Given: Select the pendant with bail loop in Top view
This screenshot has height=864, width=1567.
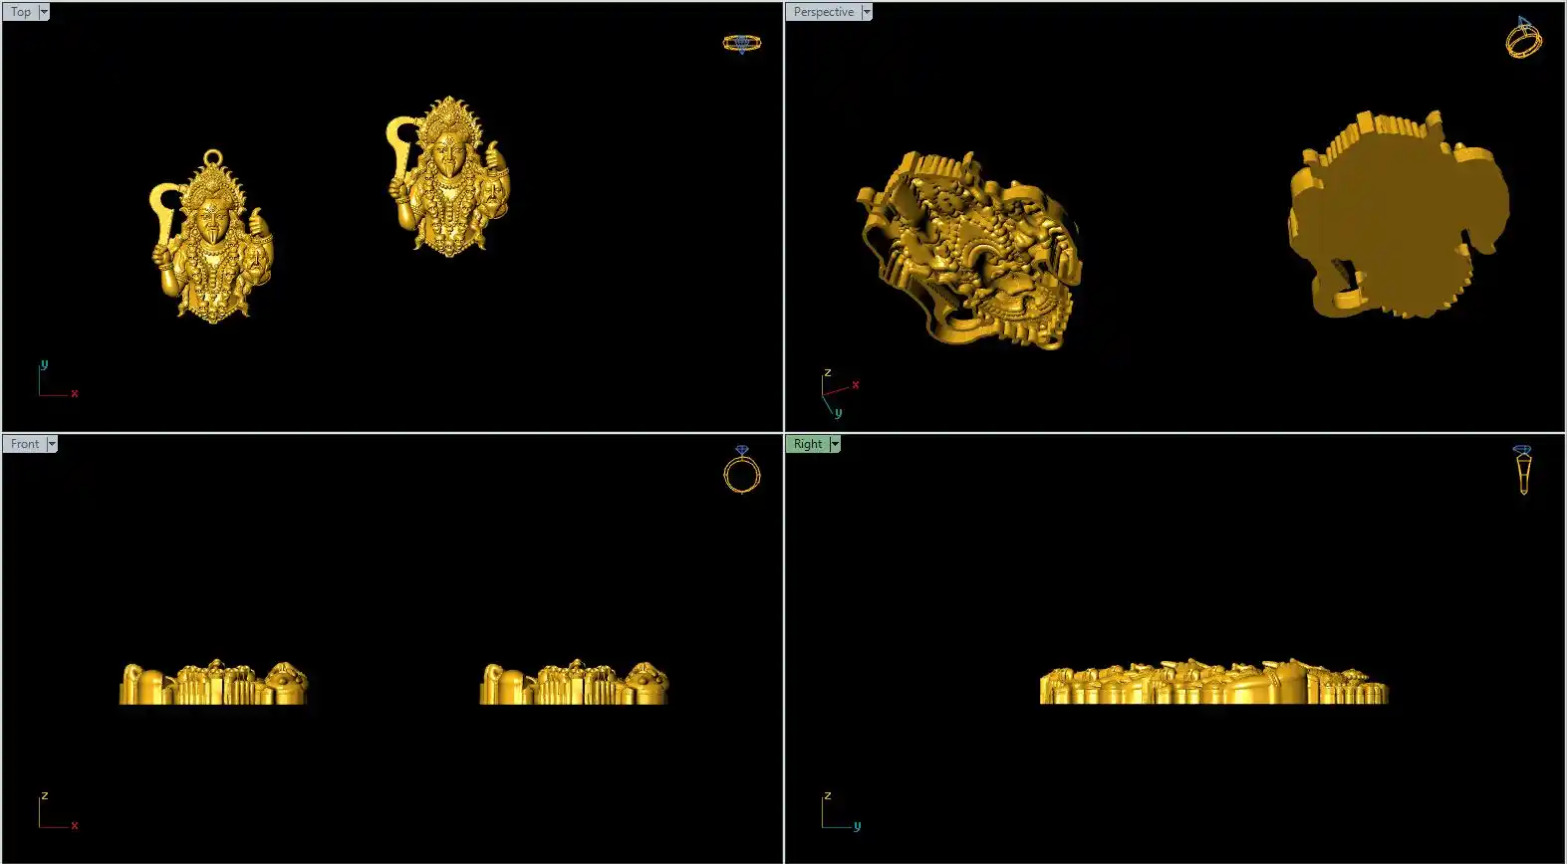Looking at the screenshot, I should (212, 244).
